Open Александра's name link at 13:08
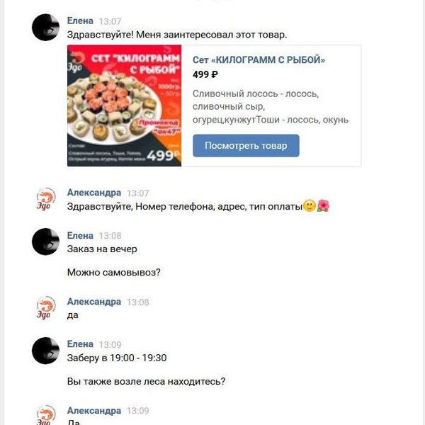The width and height of the screenshot is (425, 425). [x=93, y=302]
